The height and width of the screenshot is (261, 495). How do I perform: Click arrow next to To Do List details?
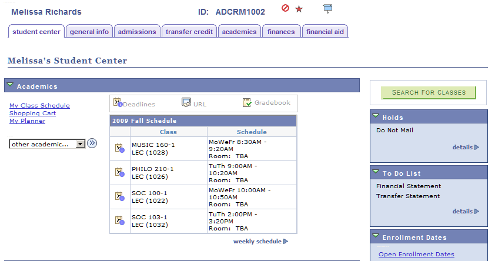477,212
